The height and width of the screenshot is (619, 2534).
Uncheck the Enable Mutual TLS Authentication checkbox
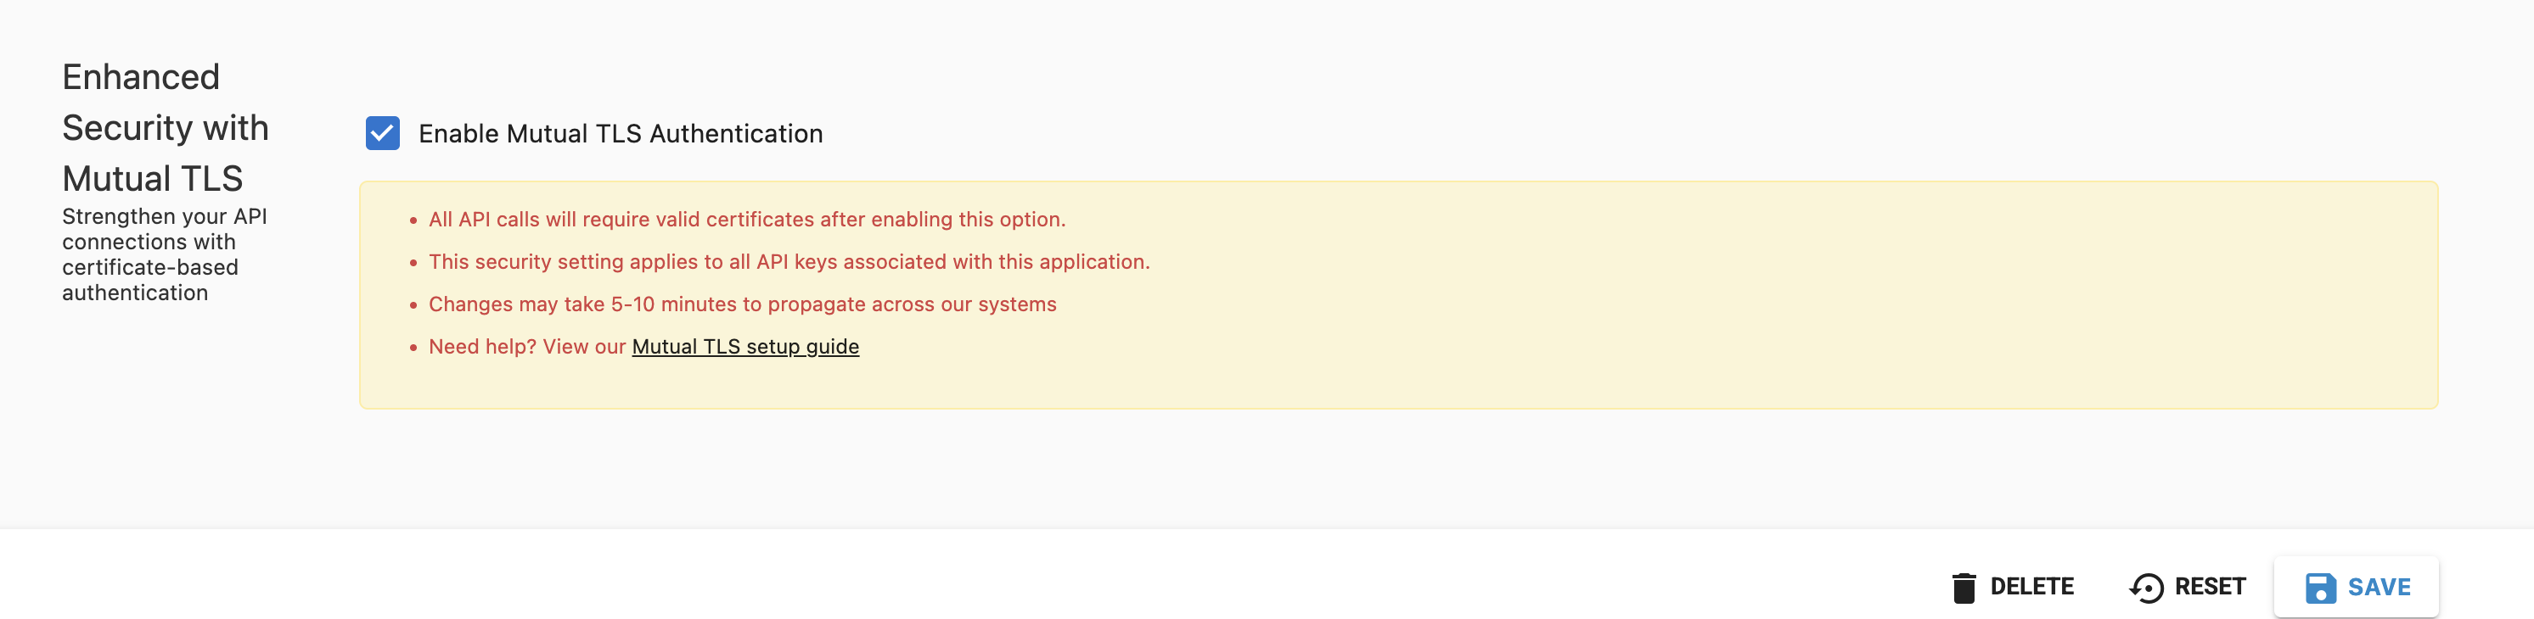tap(383, 134)
